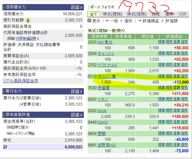Click the 表示 table icon
Viewport: 192px width, 159px height.
(89, 21)
